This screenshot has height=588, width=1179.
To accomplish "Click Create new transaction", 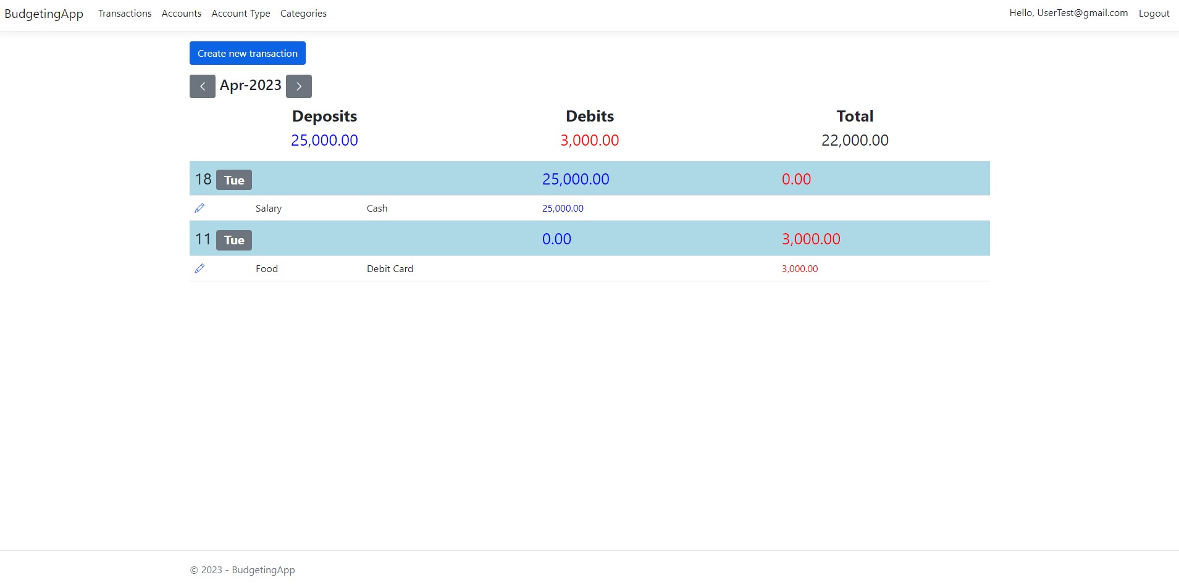I will [x=247, y=53].
